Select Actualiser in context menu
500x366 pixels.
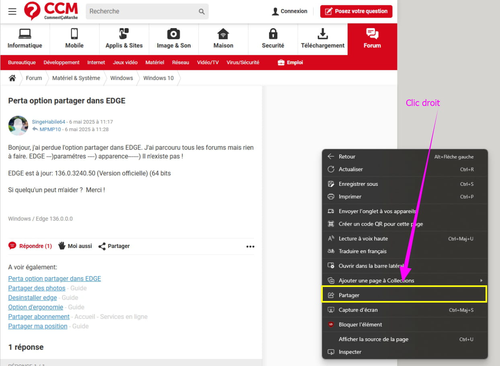click(405, 169)
